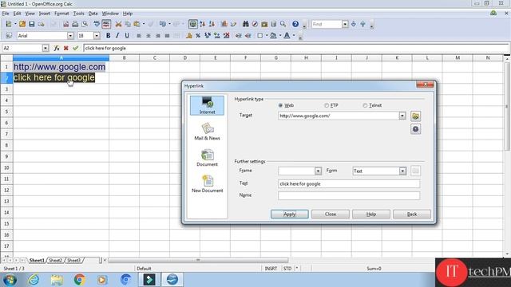The image size is (511, 287).
Task: Click cell A1 with google.com URL
Action: [61, 67]
